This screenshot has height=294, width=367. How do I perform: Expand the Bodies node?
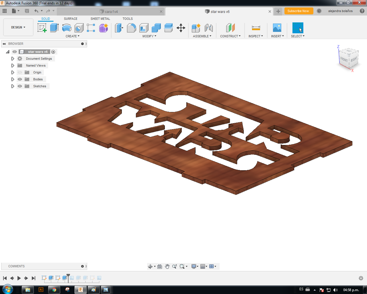tap(13, 79)
